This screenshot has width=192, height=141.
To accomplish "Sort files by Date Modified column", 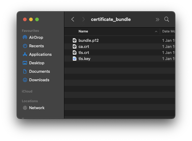I will pyautogui.click(x=168, y=31).
